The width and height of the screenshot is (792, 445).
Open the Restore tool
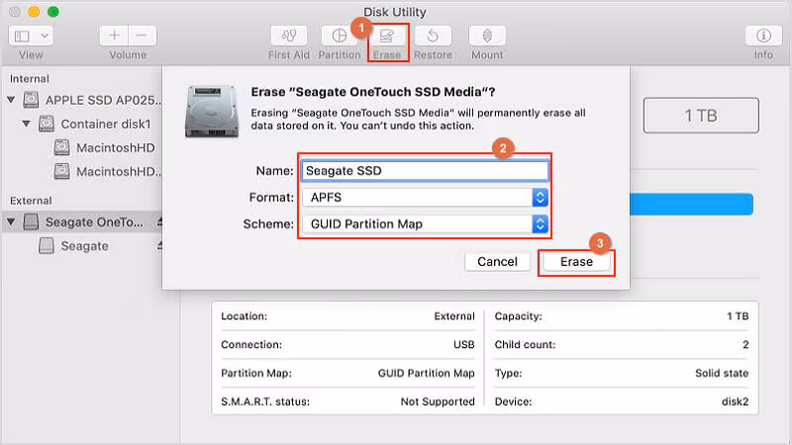433,36
